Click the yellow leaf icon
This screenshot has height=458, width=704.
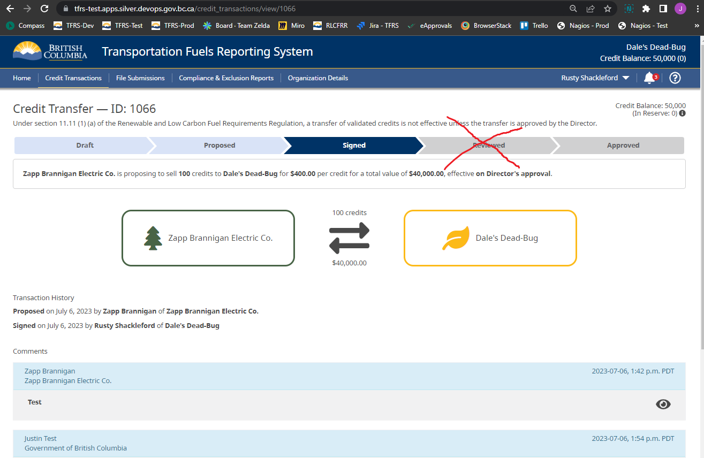(x=456, y=238)
